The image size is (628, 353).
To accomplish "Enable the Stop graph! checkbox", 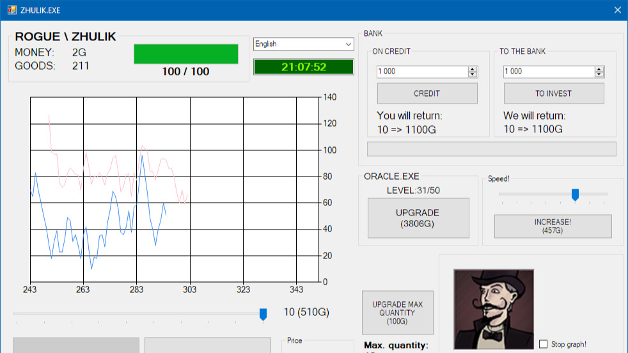I will pyautogui.click(x=543, y=344).
